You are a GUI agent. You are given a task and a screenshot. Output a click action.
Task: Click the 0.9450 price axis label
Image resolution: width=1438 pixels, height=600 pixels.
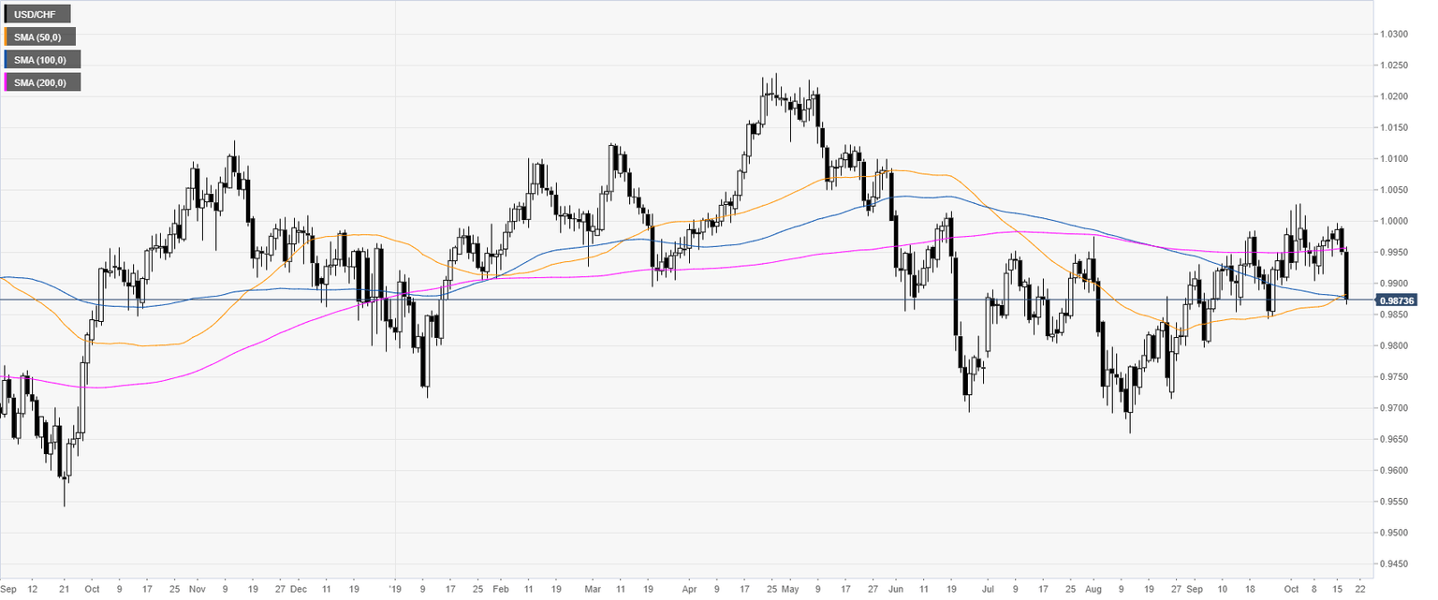click(x=1395, y=563)
